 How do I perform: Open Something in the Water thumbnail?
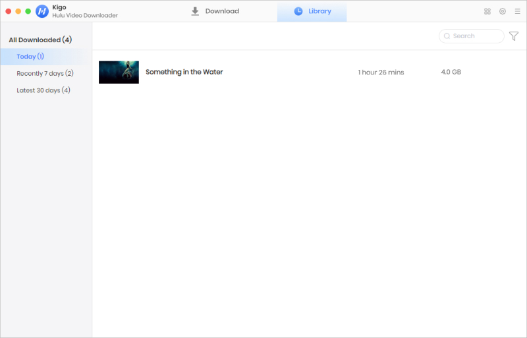coord(119,72)
